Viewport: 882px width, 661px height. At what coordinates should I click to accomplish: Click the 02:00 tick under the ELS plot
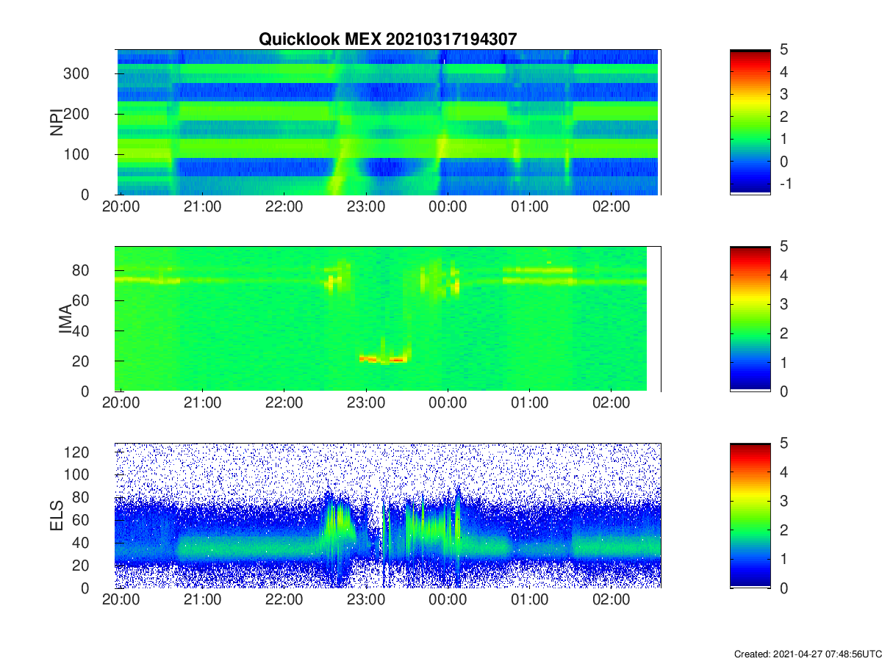[612, 600]
